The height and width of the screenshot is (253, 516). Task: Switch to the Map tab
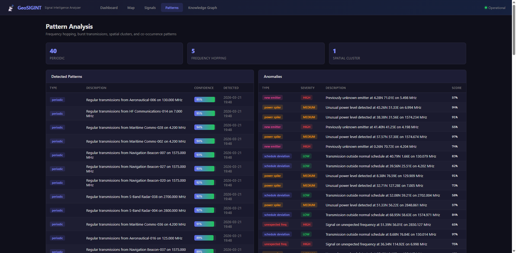[x=131, y=8]
